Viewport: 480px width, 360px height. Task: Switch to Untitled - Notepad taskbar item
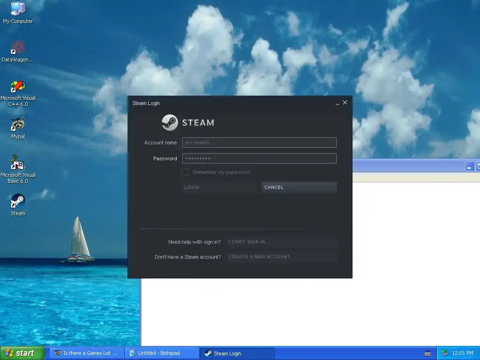pyautogui.click(x=162, y=353)
